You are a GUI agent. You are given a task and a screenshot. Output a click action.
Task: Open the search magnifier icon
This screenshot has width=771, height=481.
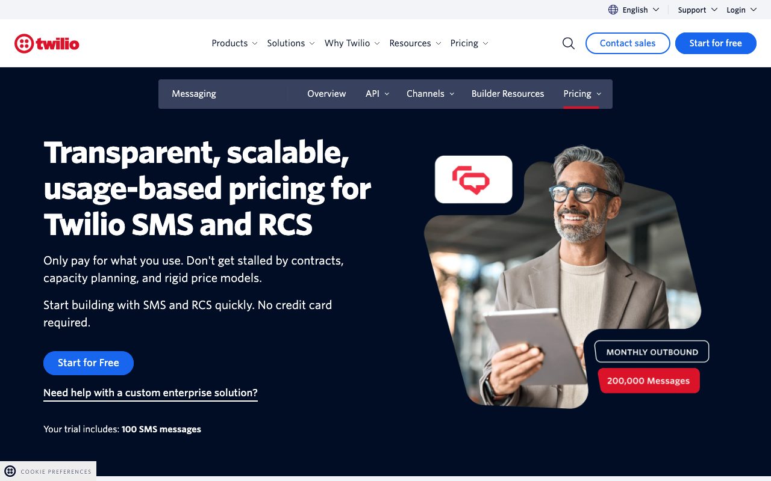click(x=569, y=43)
